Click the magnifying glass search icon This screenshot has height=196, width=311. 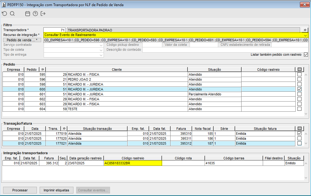pos(12,14)
